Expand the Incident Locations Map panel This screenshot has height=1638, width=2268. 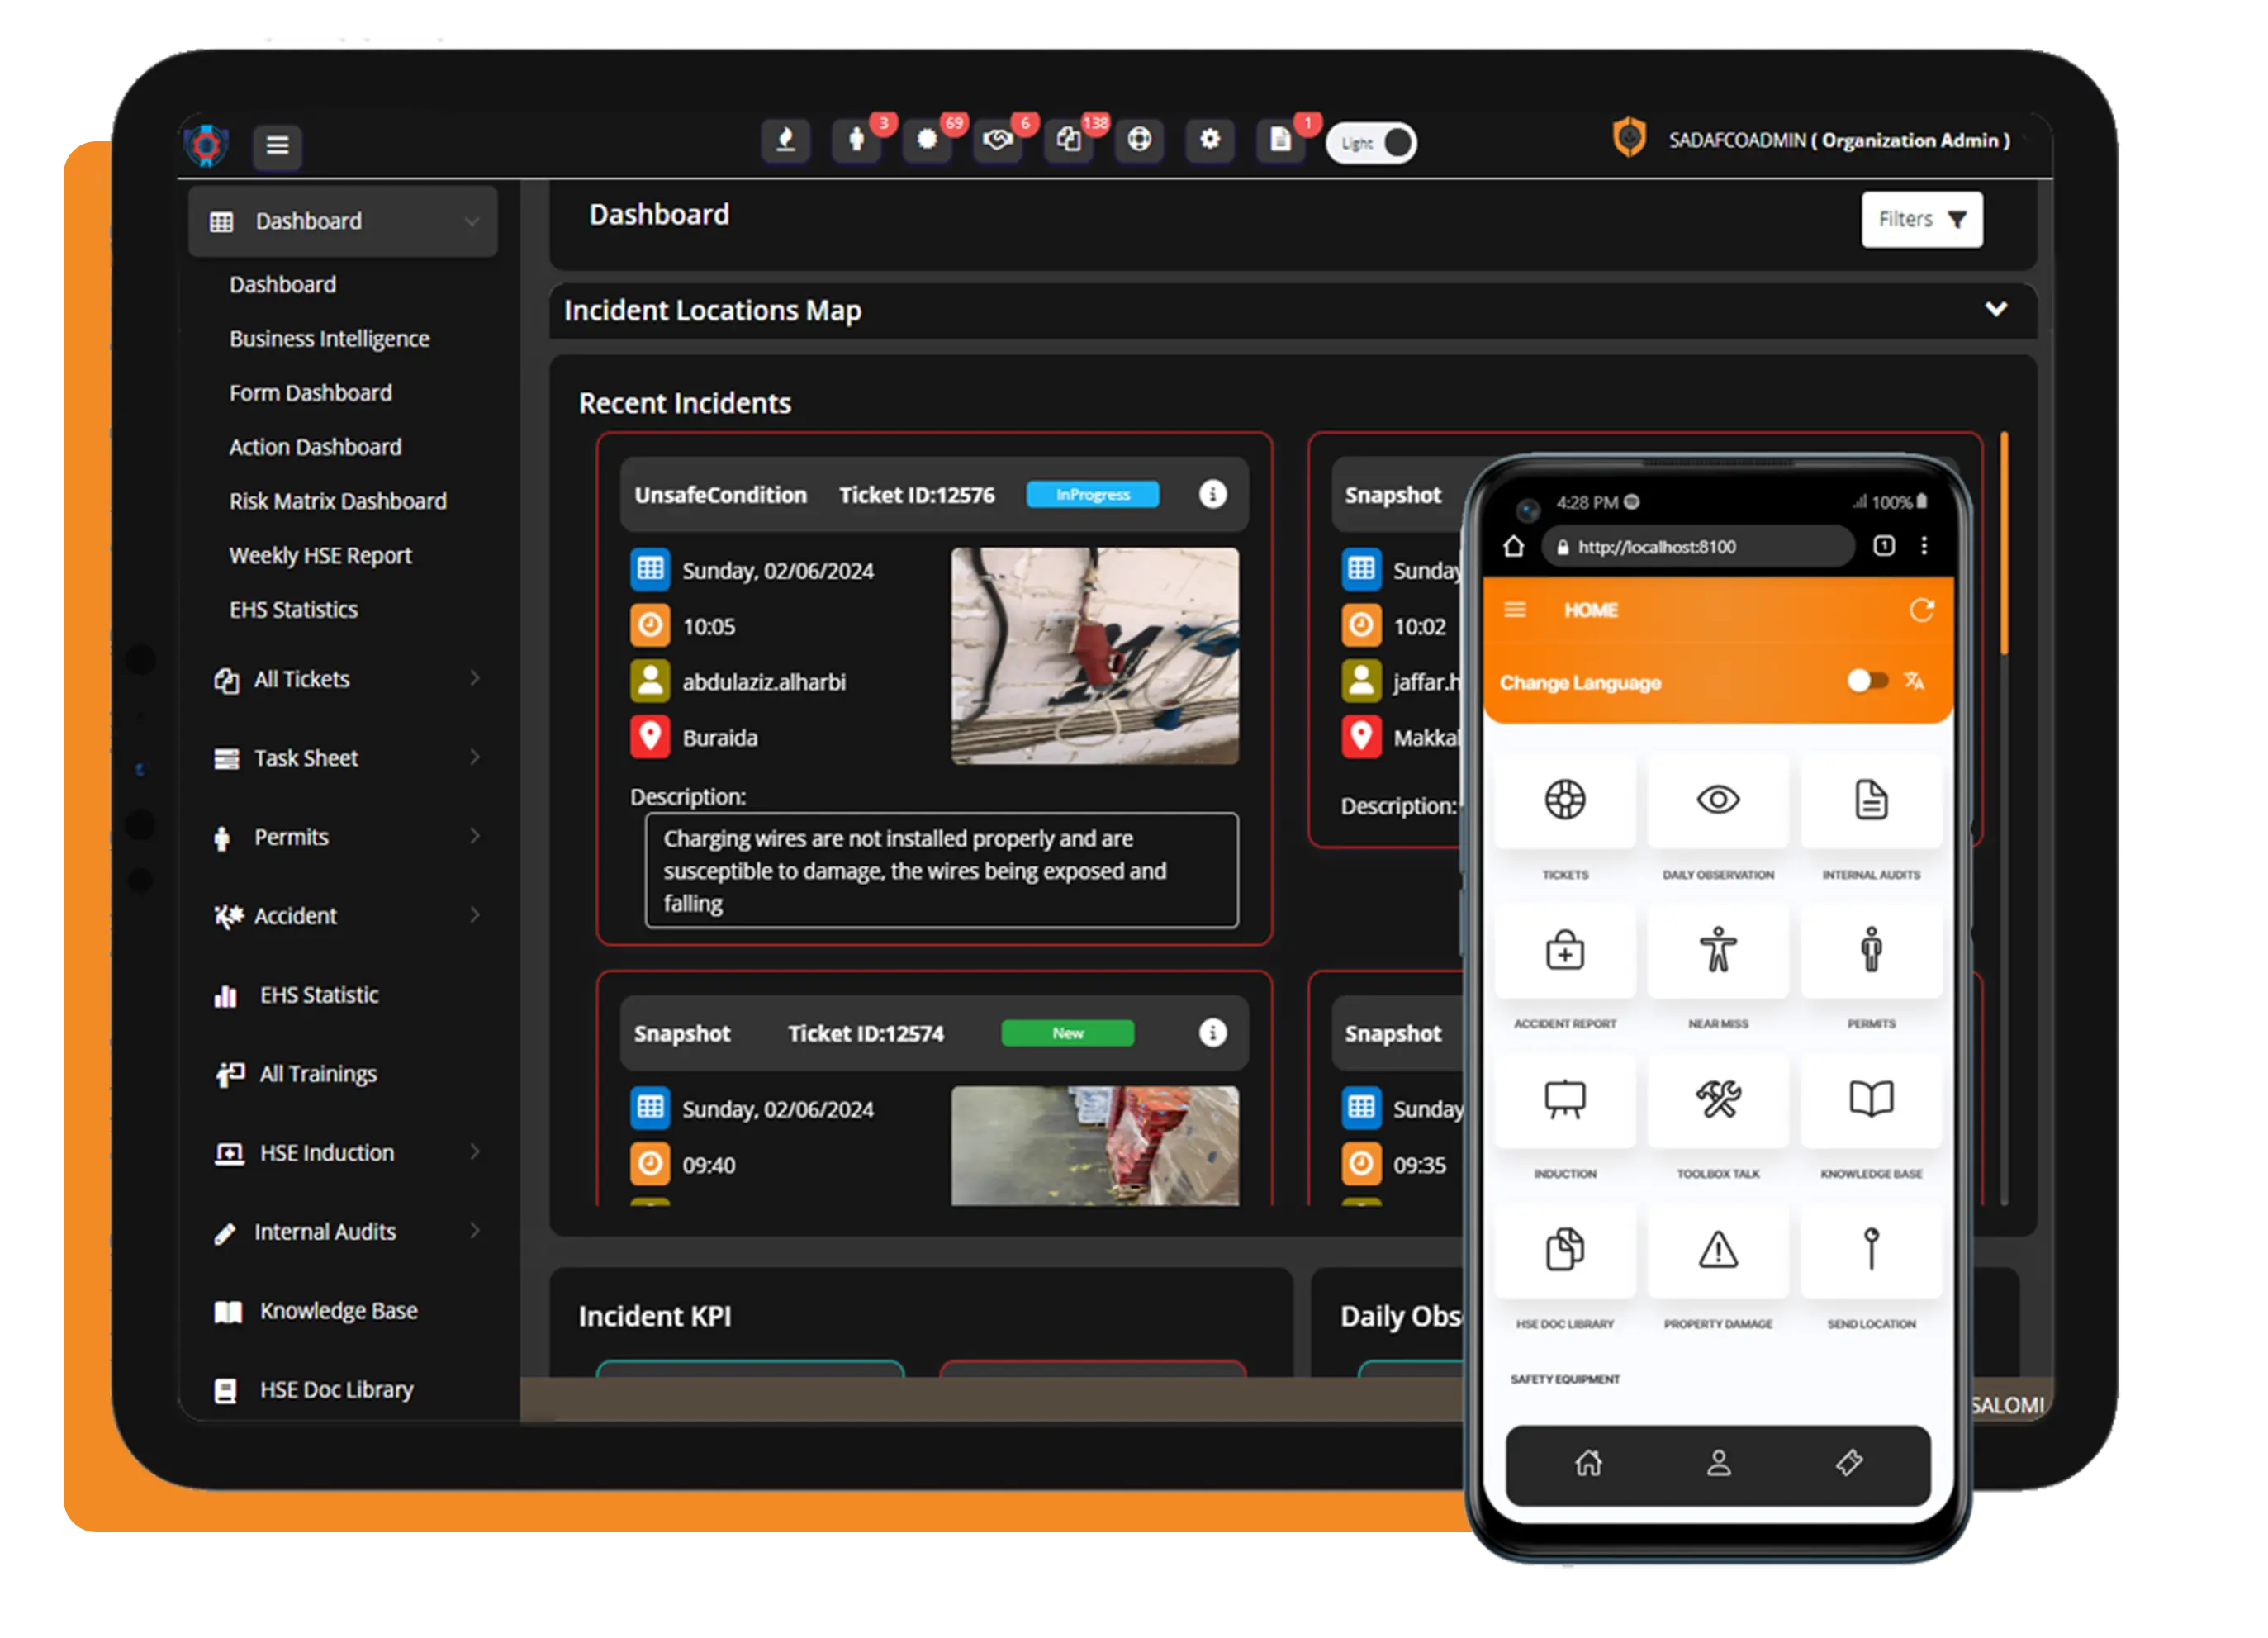tap(1995, 310)
